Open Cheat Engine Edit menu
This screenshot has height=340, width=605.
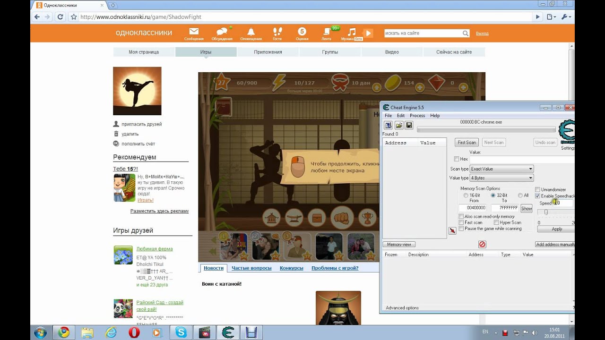[x=400, y=115]
